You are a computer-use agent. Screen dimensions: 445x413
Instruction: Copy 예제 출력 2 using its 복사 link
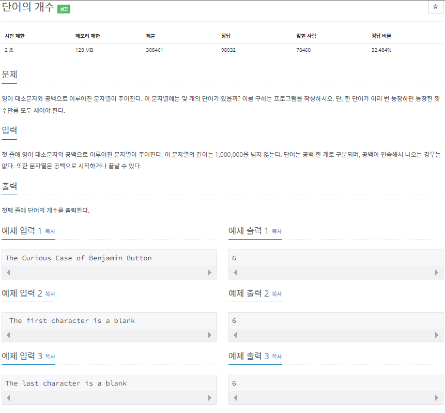point(277,294)
